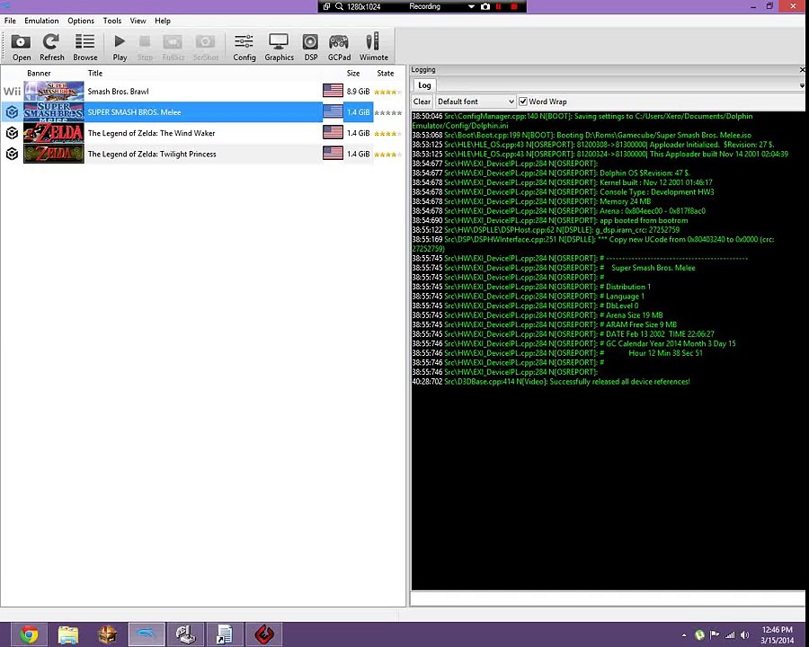Sort by the Size column header
The image size is (809, 647).
tap(353, 74)
